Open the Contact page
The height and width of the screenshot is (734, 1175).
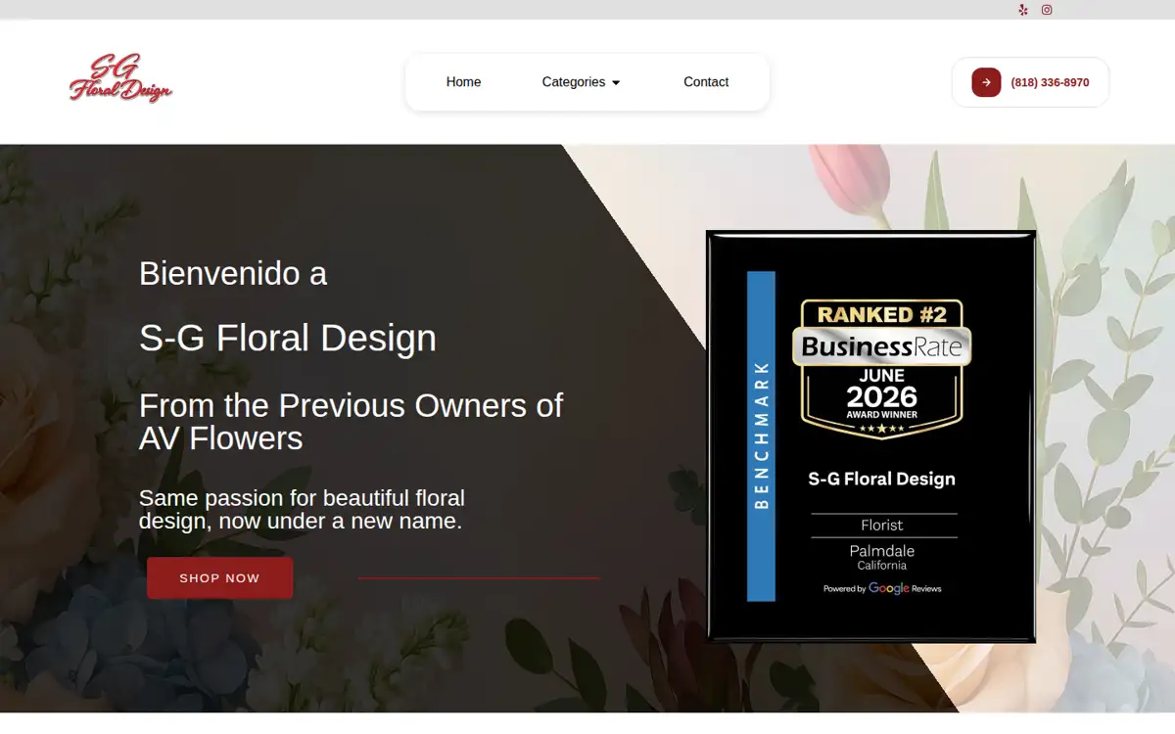pyautogui.click(x=706, y=82)
